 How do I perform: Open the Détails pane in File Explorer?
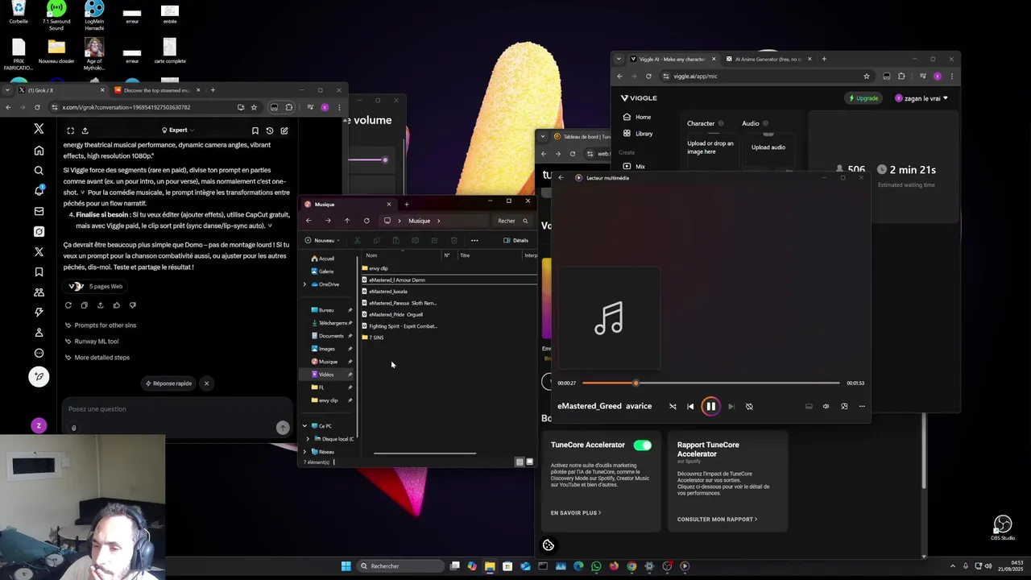pos(515,241)
